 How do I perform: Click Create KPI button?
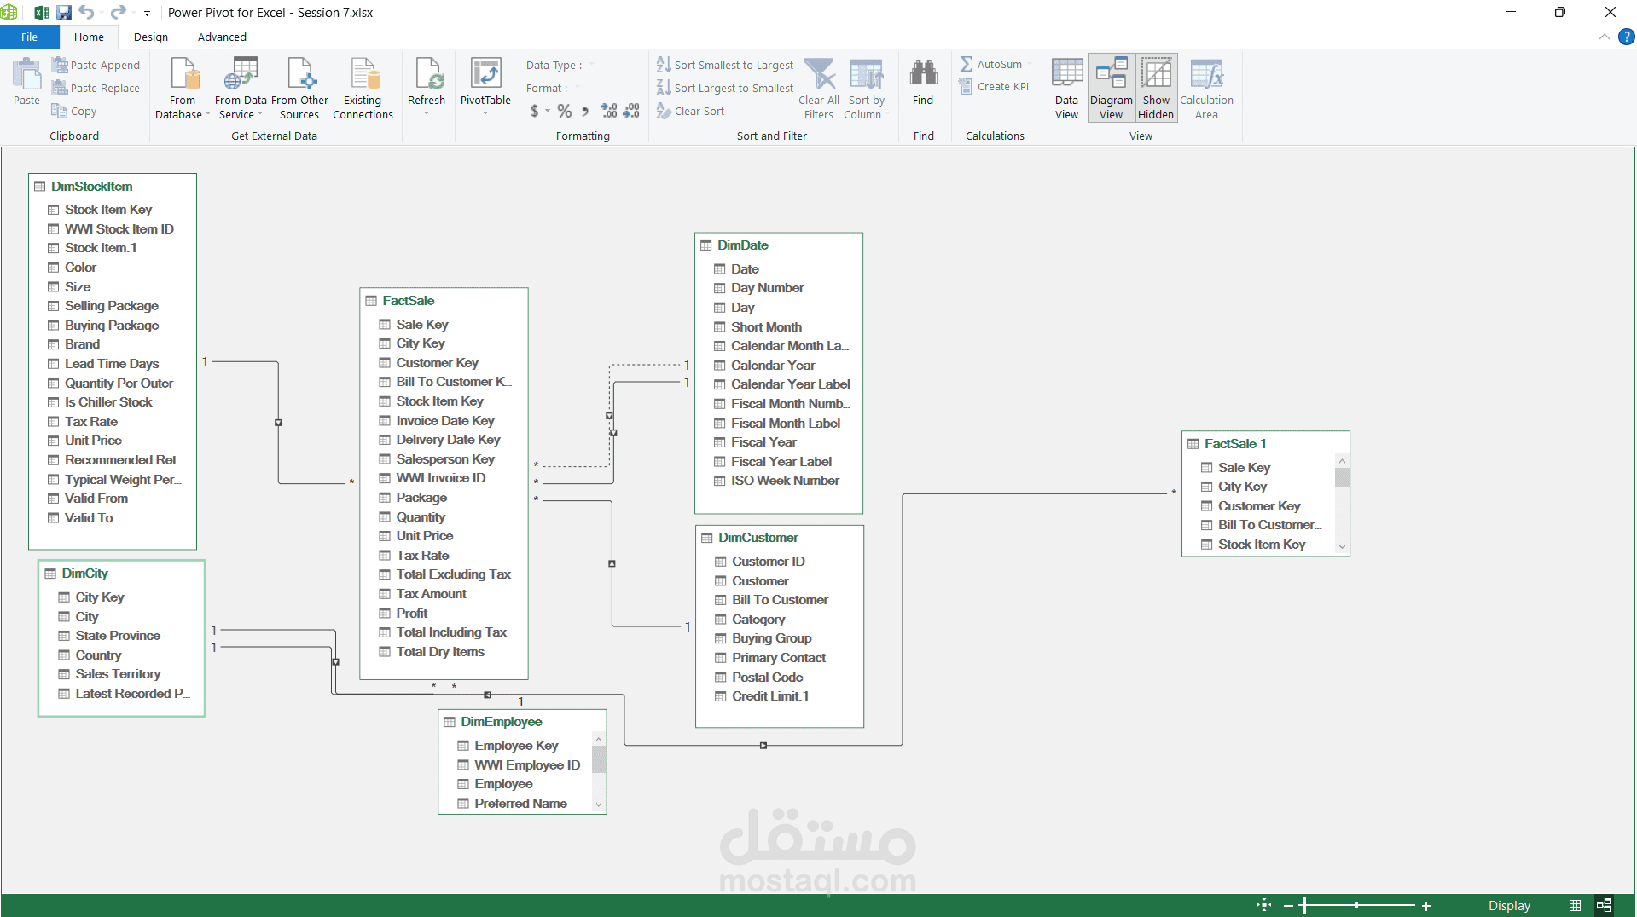coord(994,86)
